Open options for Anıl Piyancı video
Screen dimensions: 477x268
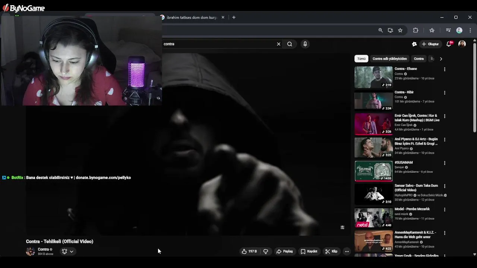[445, 140]
